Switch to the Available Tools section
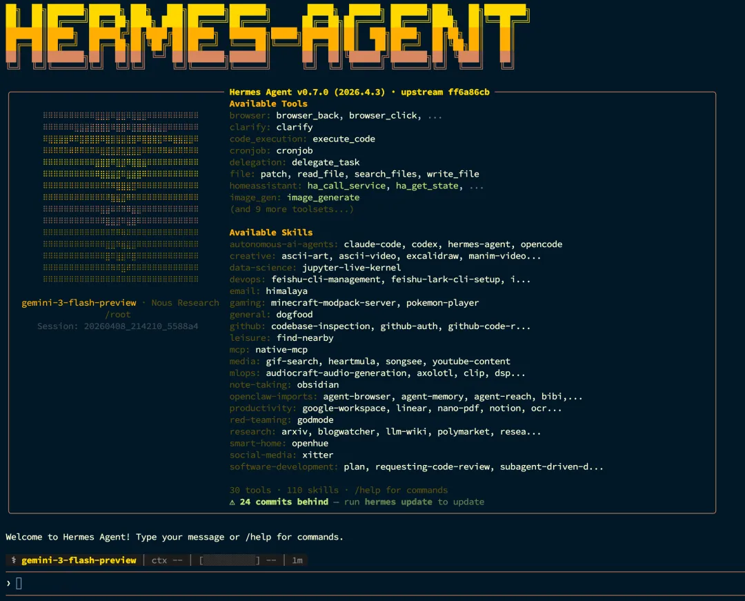The width and height of the screenshot is (745, 601). 268,104
